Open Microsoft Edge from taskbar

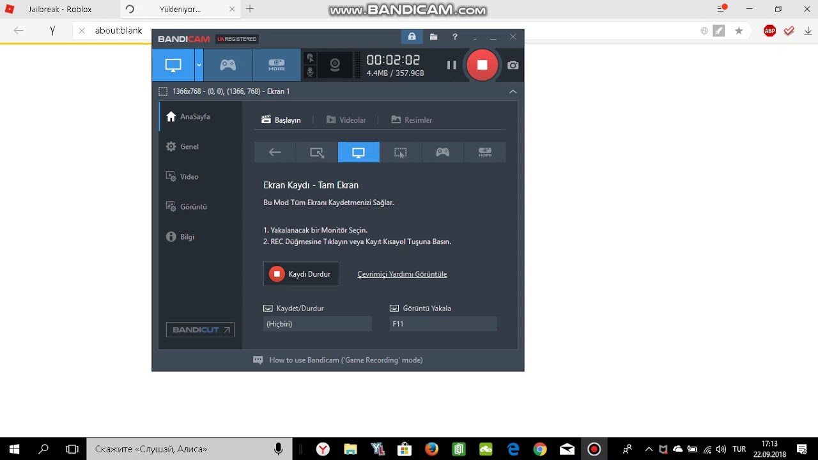tap(513, 449)
